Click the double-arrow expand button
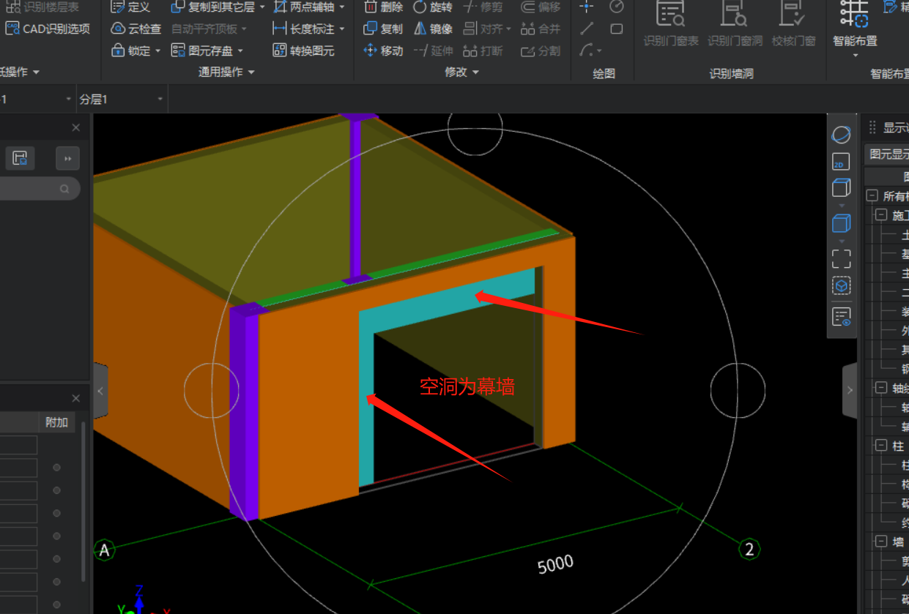This screenshot has width=909, height=614. (67, 158)
